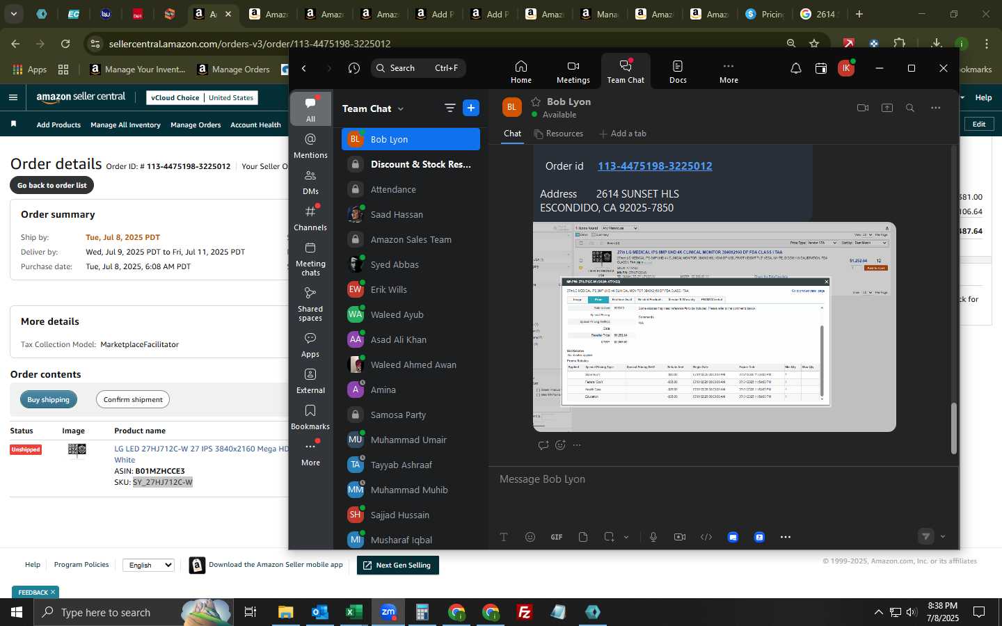The width and height of the screenshot is (1002, 626).
Task: Open the More menu in the Zoom top bar
Action: tap(729, 72)
